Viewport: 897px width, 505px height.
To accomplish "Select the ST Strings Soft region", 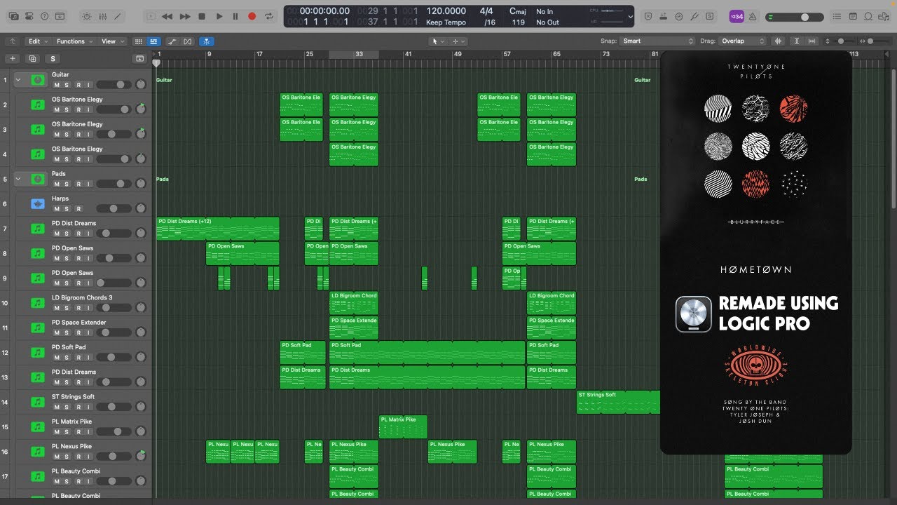I will 618,402.
